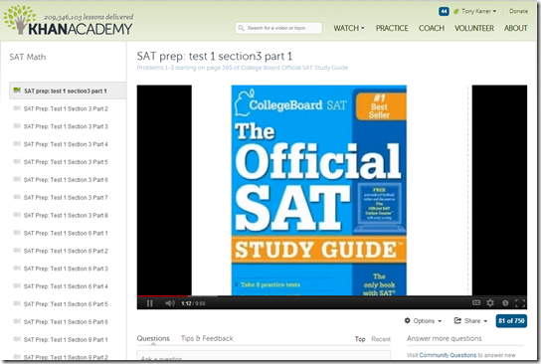Toggle closed captions on the video player
Screen dimensions: 541x364
click(476, 303)
